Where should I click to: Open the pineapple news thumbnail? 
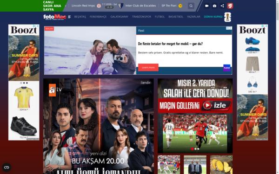tap(221, 165)
